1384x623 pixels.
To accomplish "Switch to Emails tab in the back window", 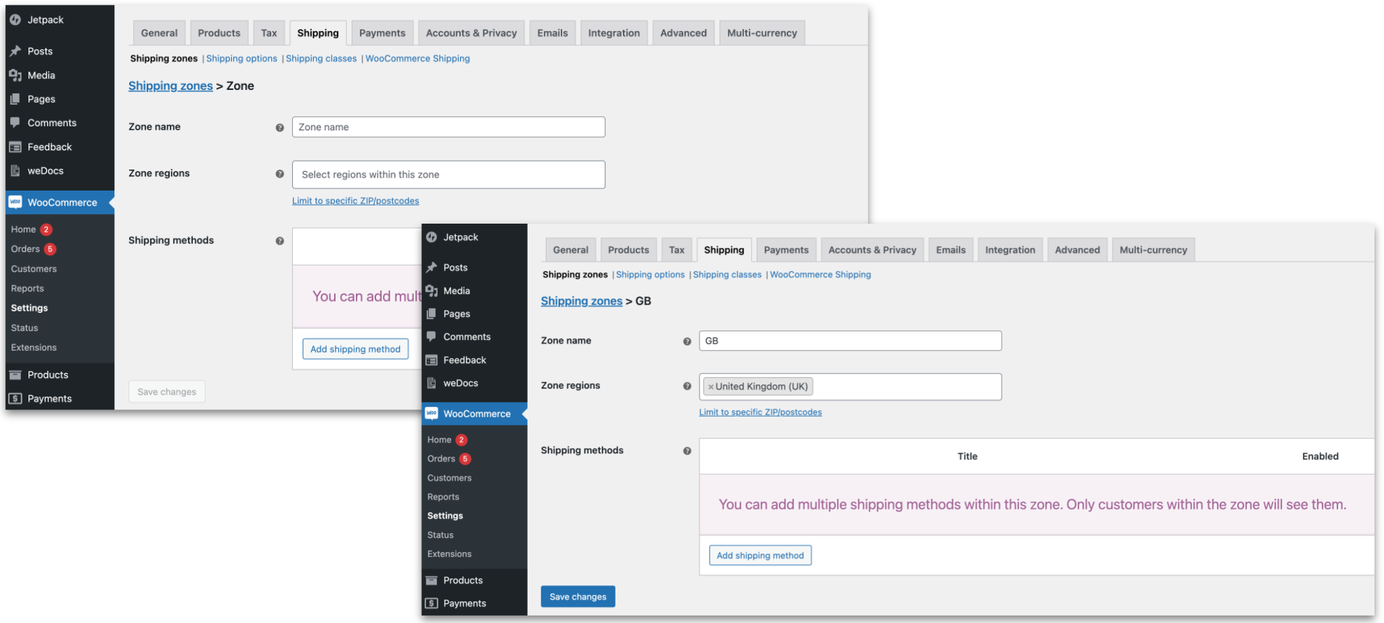I will (x=552, y=33).
